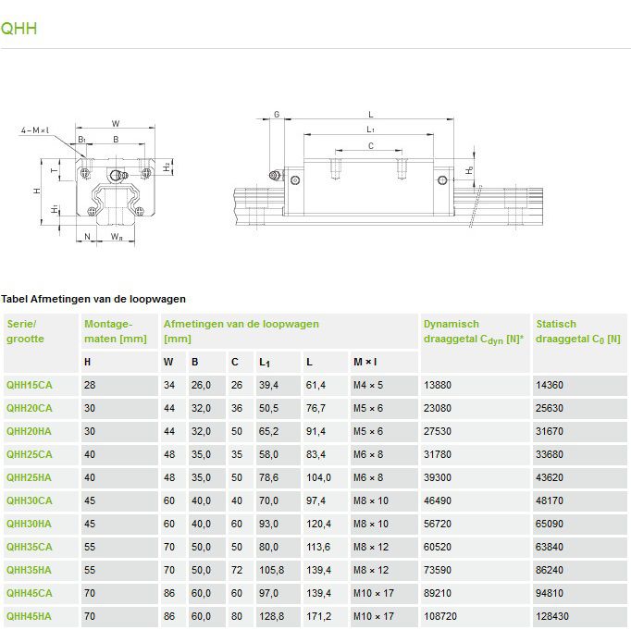Open the QHH45HA series entry
The image size is (631, 630).
click(x=30, y=616)
